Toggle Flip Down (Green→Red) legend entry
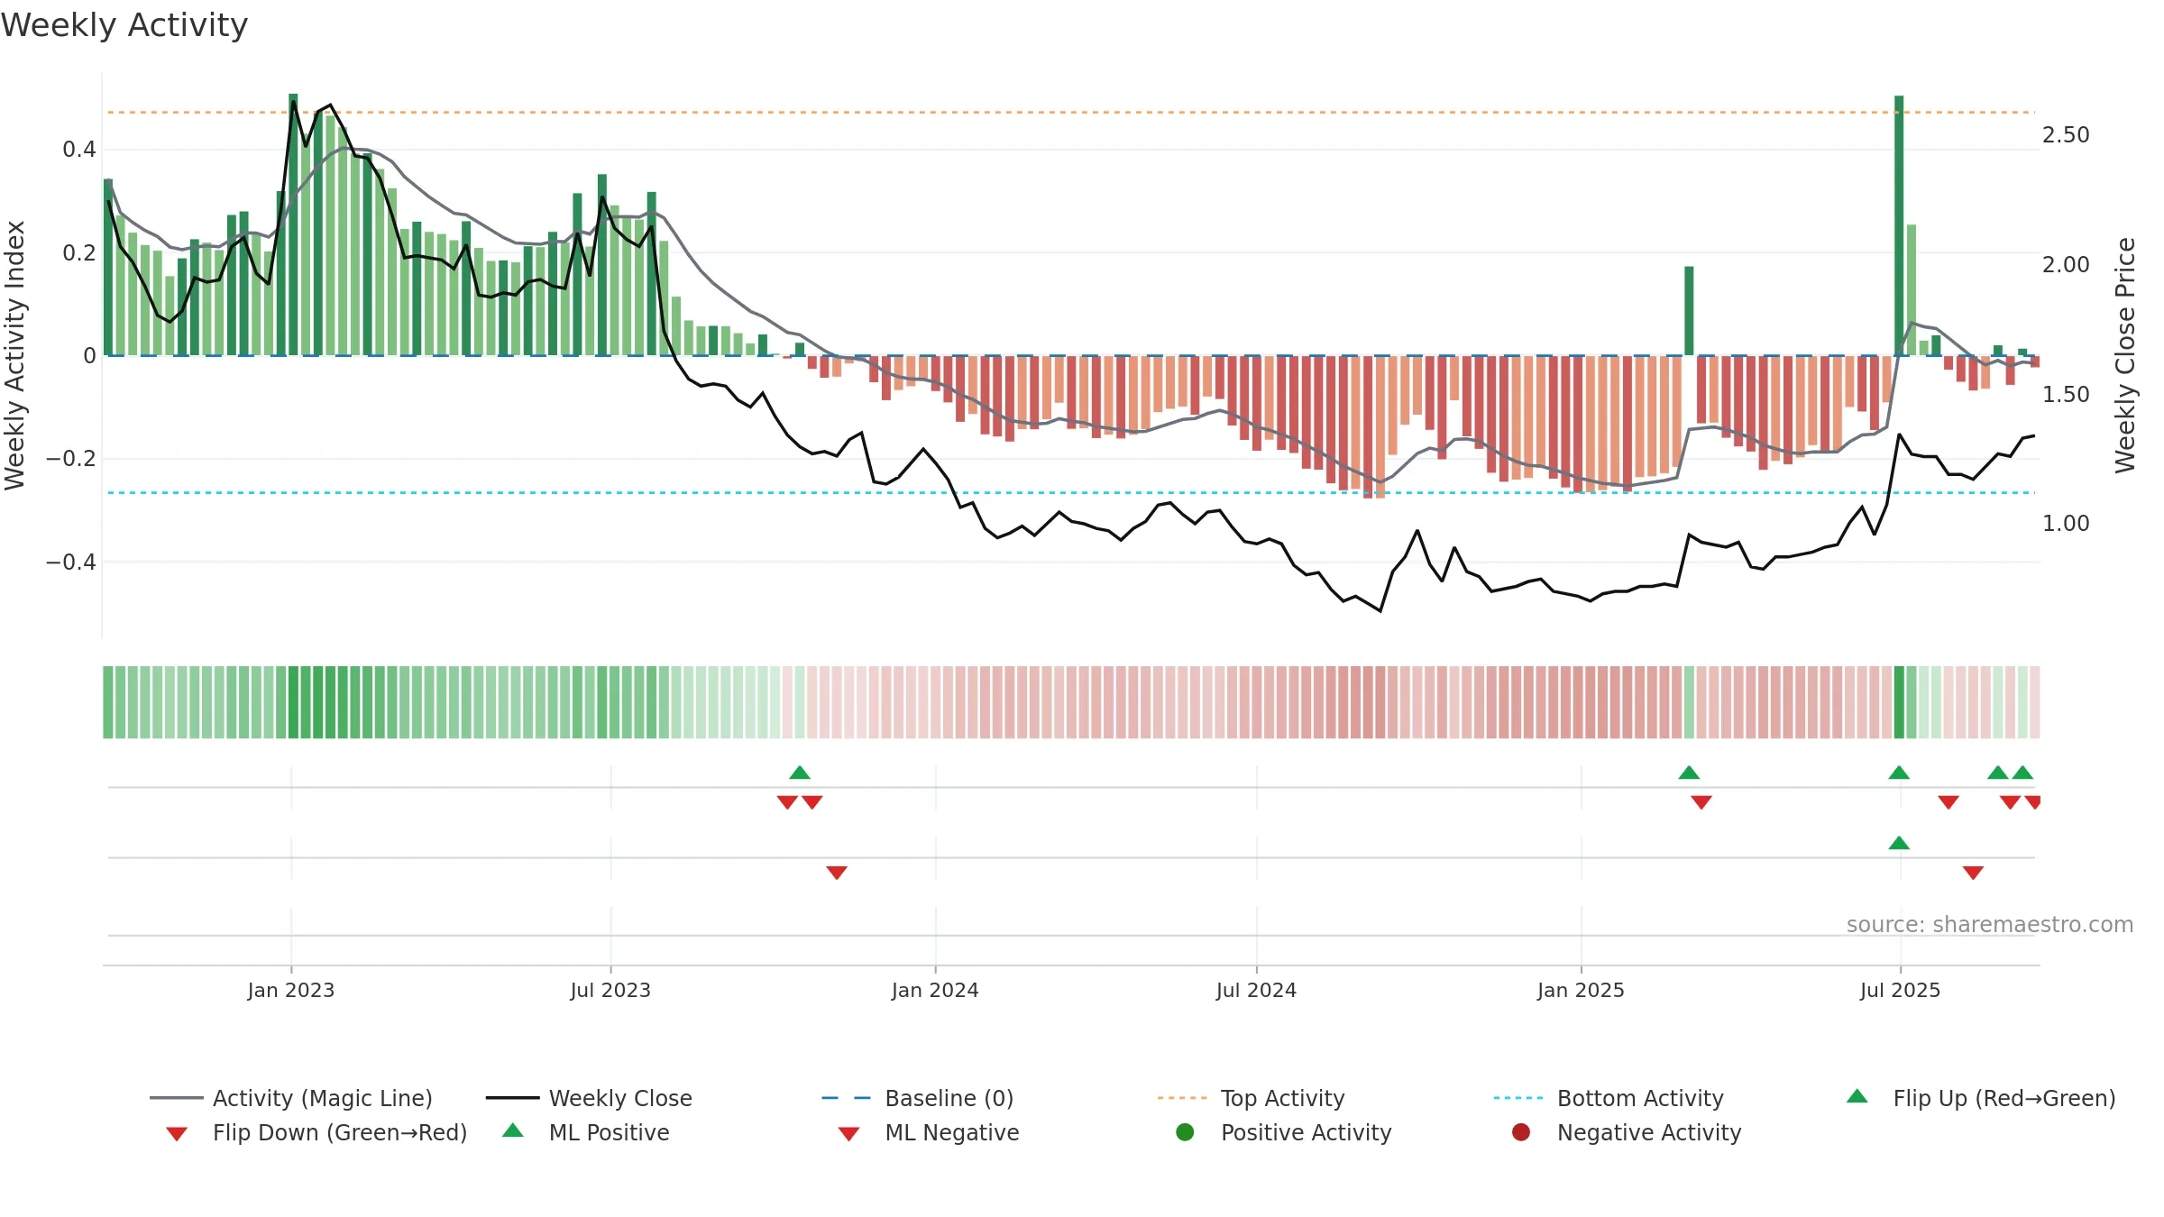Screen dimensions: 2164x1217 [x=316, y=1132]
